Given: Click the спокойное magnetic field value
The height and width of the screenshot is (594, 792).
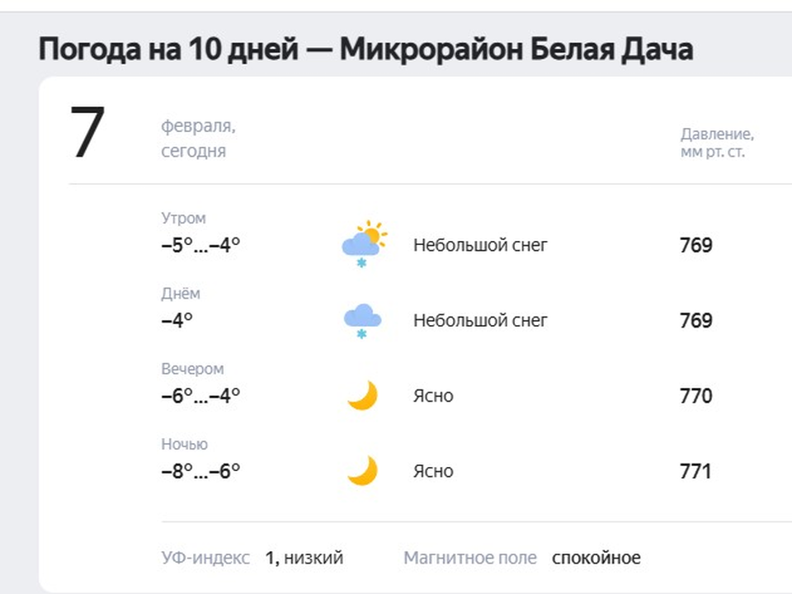Looking at the screenshot, I should click(596, 559).
